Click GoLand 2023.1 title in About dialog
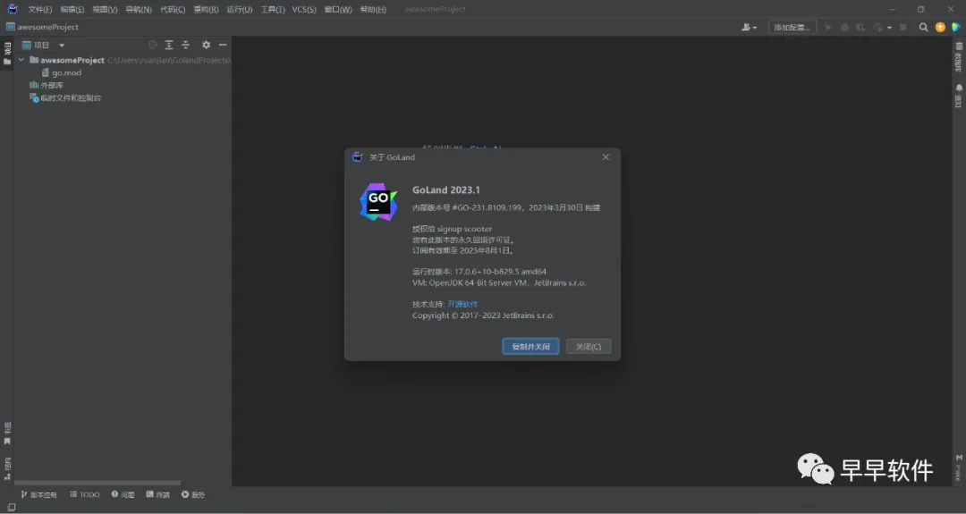The image size is (966, 514). [446, 190]
